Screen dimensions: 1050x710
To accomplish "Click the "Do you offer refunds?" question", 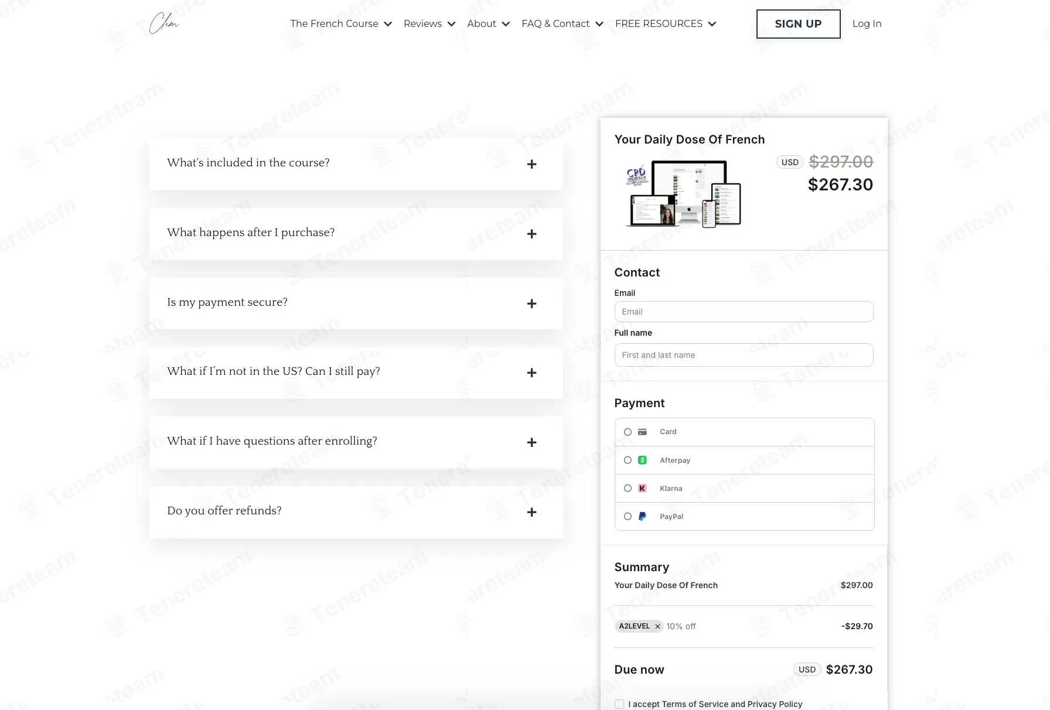I will coord(224,511).
